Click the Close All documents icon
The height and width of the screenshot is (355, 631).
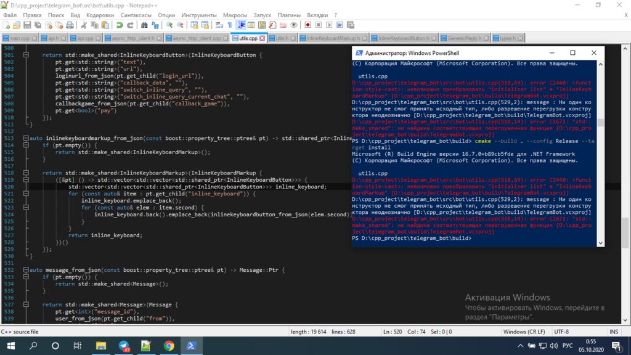[x=59, y=25]
